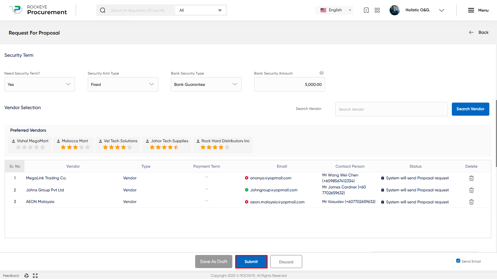The height and width of the screenshot is (279, 497).
Task: Select preferred vendor Vishal MegaMart
Action: click(30, 144)
